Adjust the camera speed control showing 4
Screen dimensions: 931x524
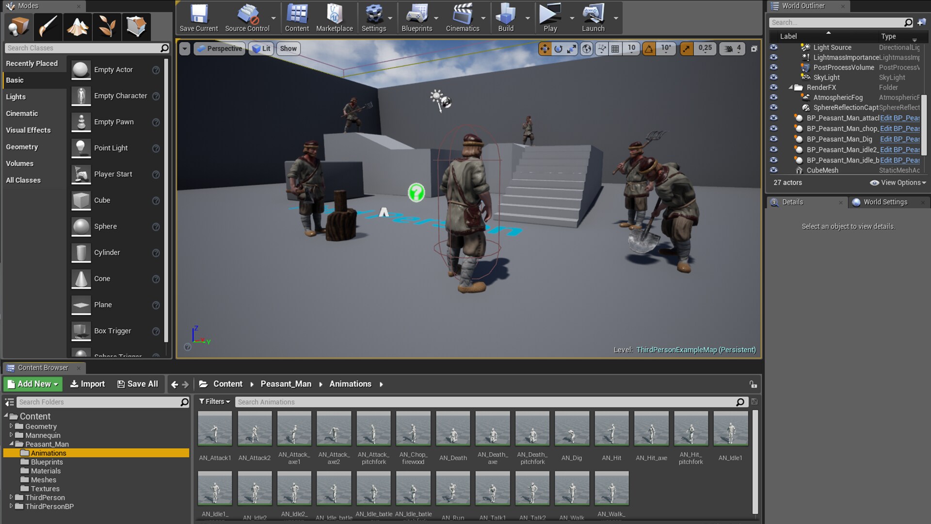(x=733, y=49)
